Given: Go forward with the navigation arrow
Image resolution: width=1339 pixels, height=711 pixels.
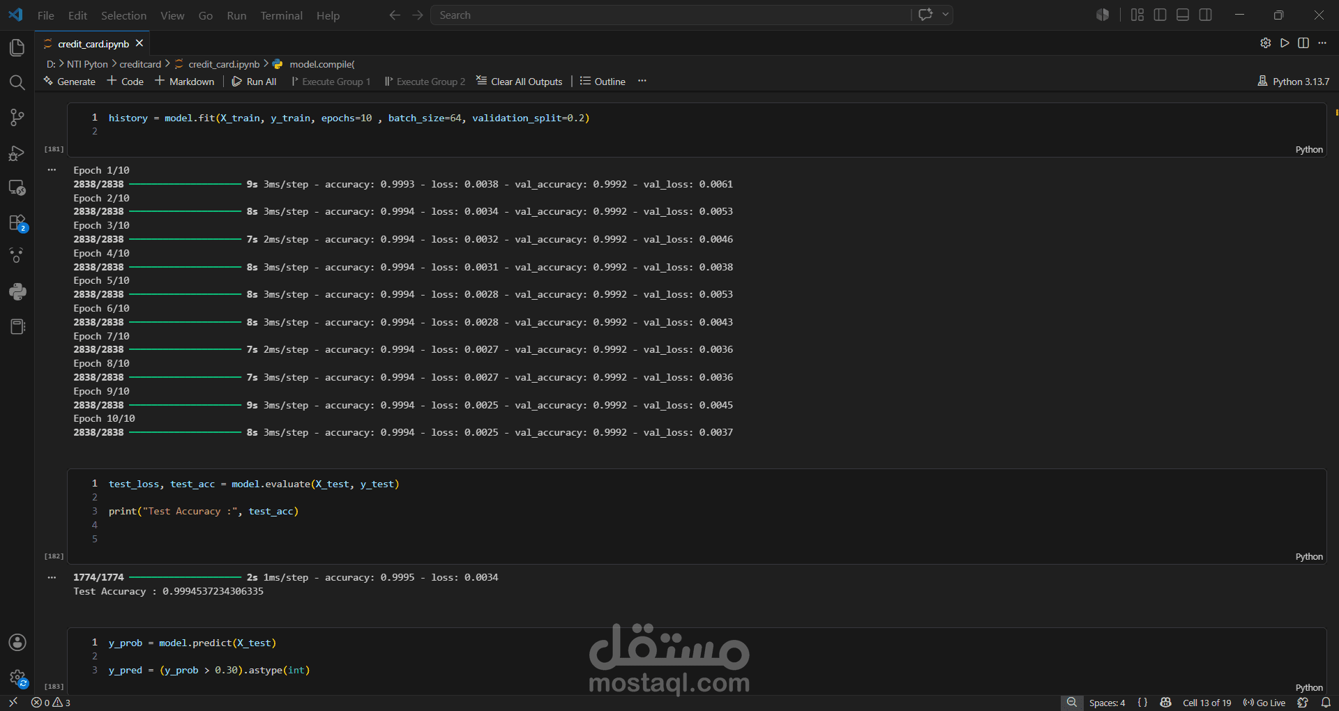Looking at the screenshot, I should pyautogui.click(x=417, y=15).
